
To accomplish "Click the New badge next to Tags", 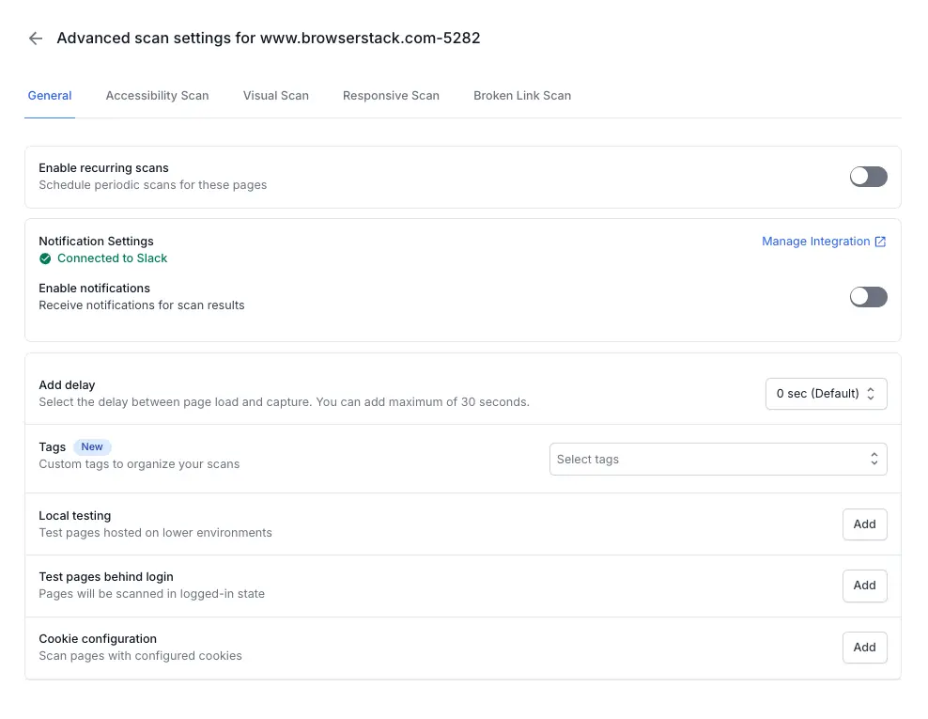I will point(92,447).
